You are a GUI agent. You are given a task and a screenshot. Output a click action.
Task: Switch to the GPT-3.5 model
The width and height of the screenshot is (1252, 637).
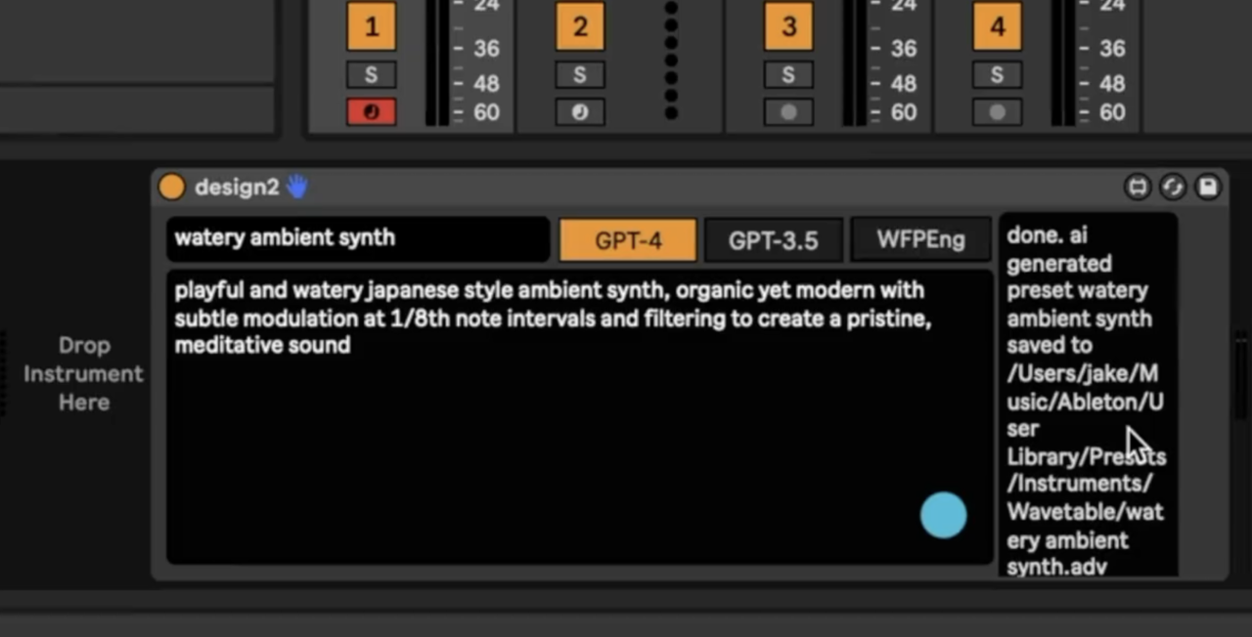[774, 239]
